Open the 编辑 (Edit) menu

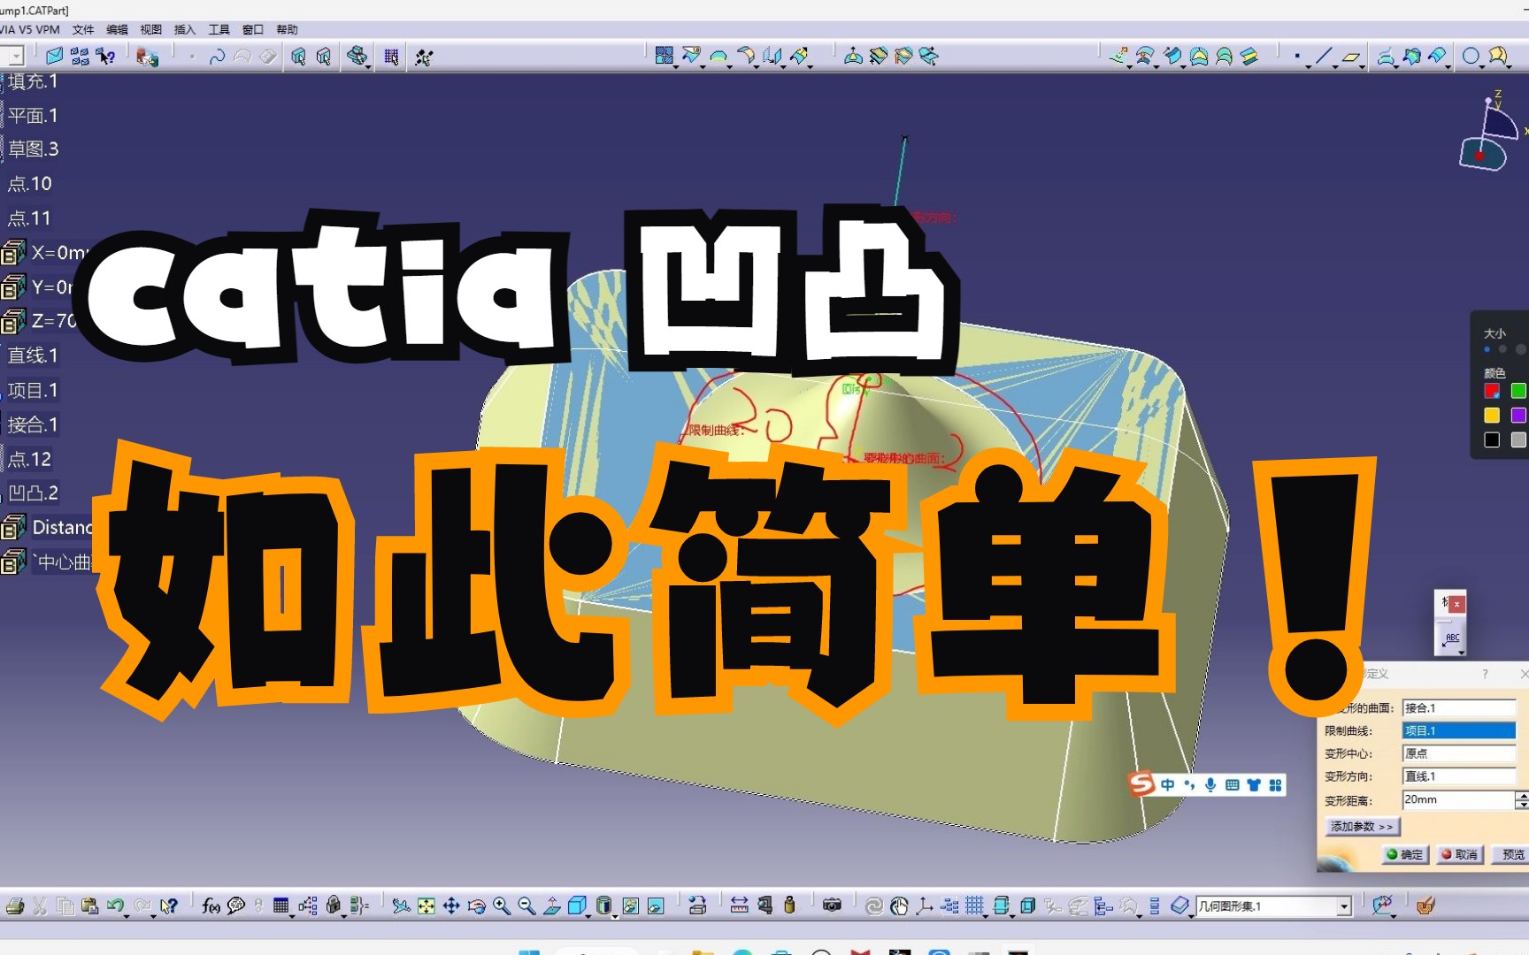[x=117, y=29]
